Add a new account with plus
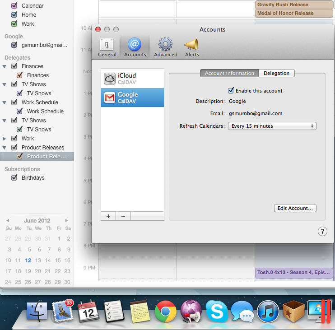Screen dimensions: 335x330 point(108,216)
